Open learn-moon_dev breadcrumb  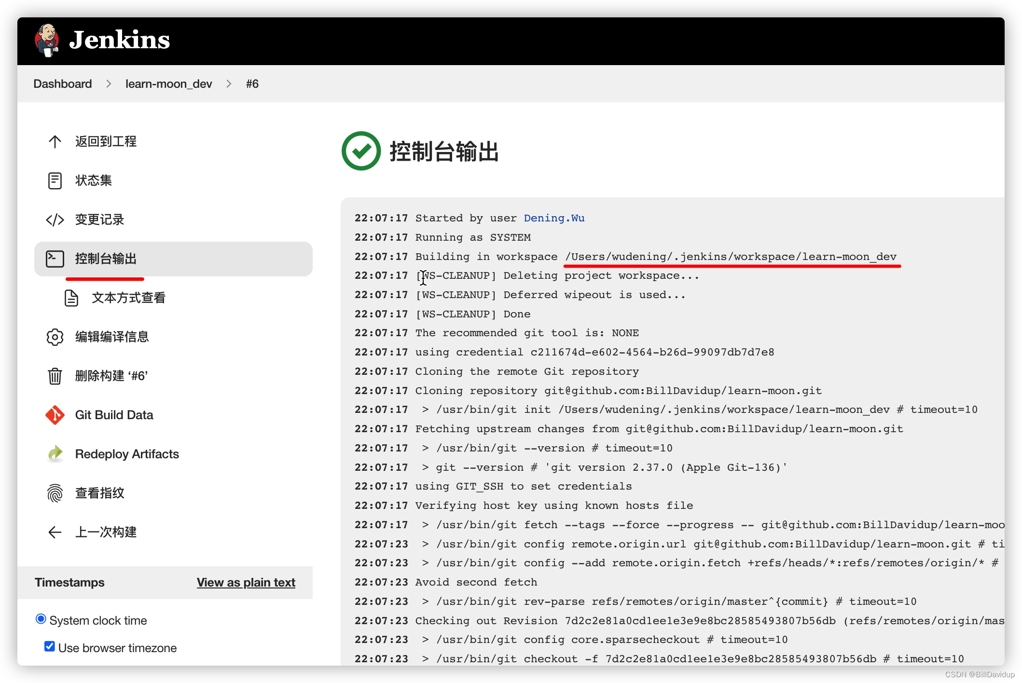168,84
